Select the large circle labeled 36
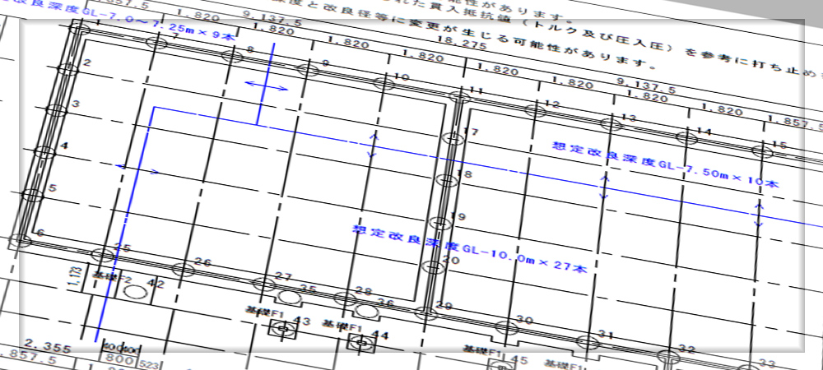Viewport: 823px width, 370px height. (x=366, y=310)
